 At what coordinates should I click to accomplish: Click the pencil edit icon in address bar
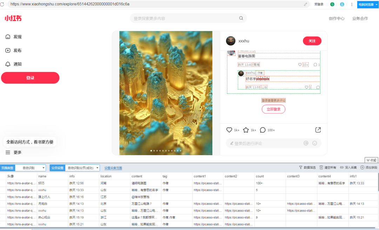306,4
